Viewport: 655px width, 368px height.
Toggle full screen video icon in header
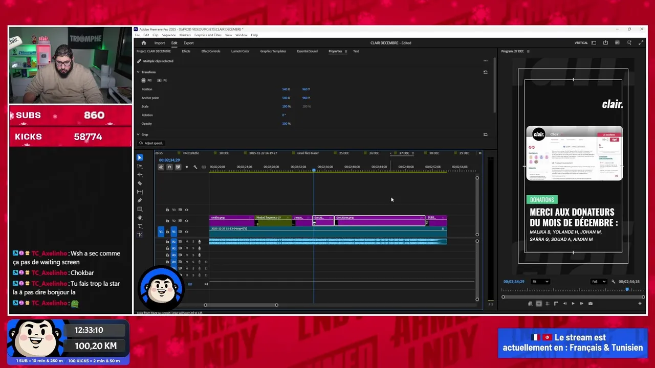pyautogui.click(x=641, y=43)
